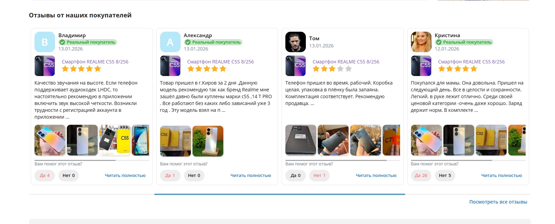Click the C55 product icon in Том's review

pyautogui.click(x=296, y=66)
